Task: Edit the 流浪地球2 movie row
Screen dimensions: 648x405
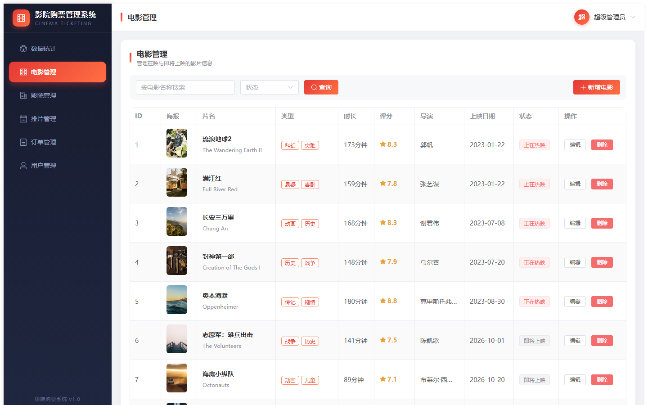Action: pos(575,145)
